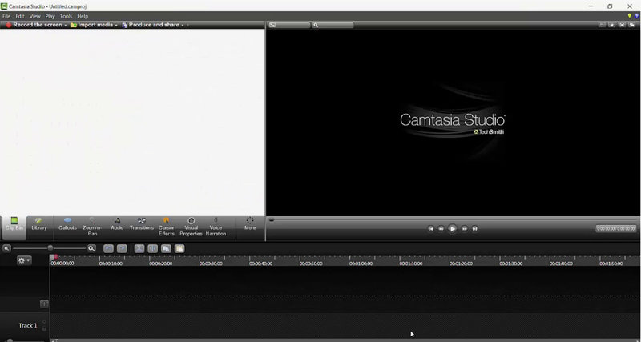This screenshot has width=641, height=342.
Task: Click Import media button
Action: [91, 25]
